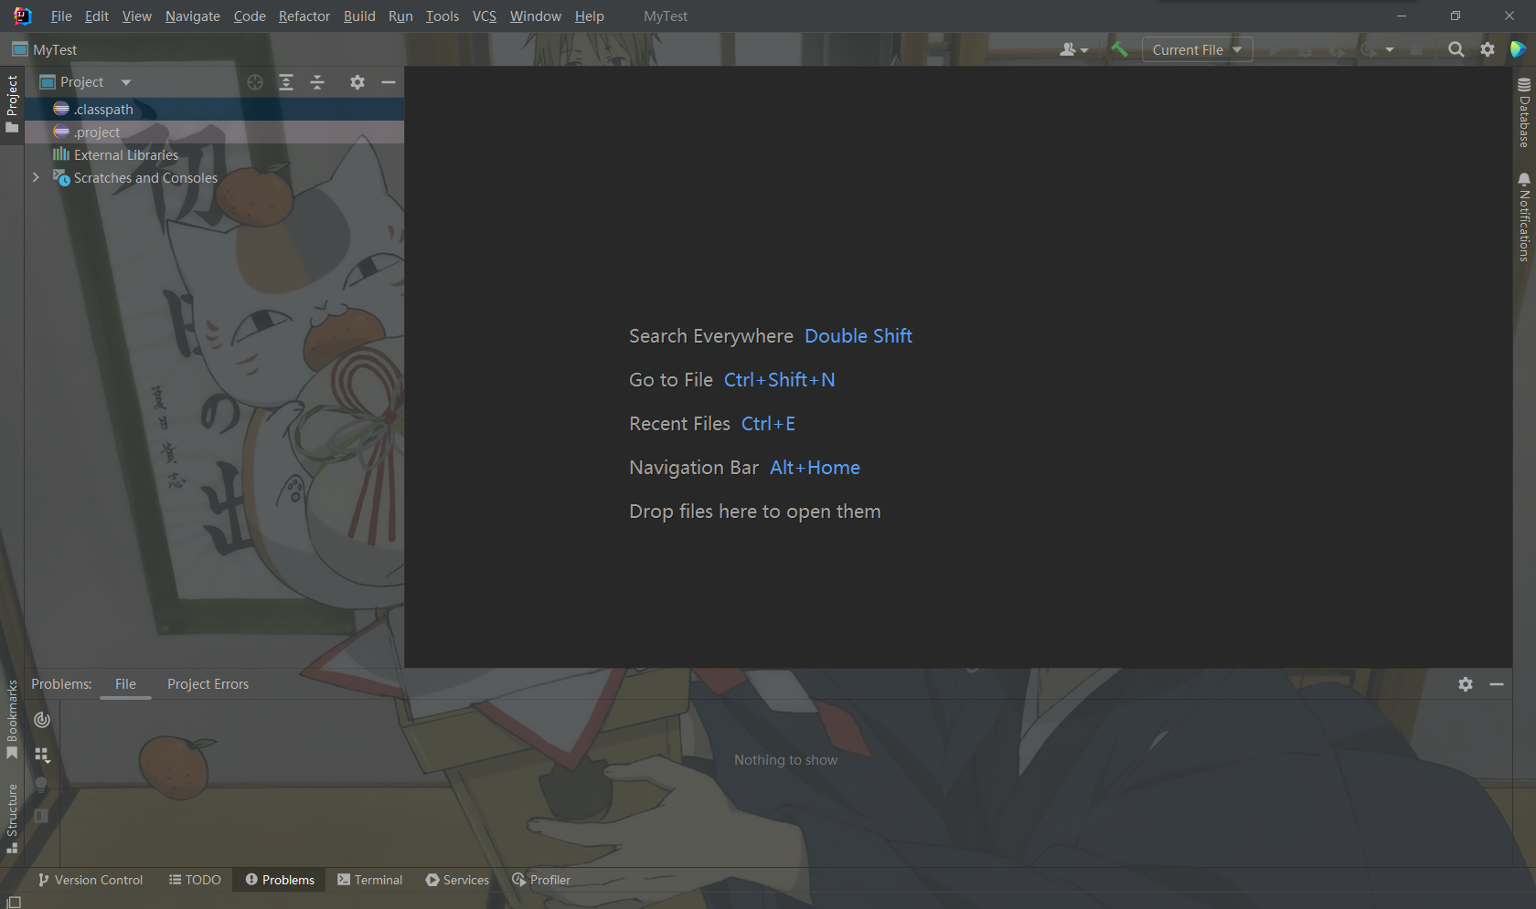Image resolution: width=1536 pixels, height=909 pixels.
Task: Toggle the Bookmarks tool window
Action: tap(12, 720)
